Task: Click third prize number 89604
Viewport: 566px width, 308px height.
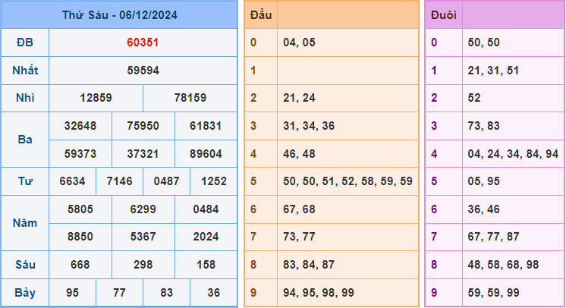Action: [x=206, y=154]
